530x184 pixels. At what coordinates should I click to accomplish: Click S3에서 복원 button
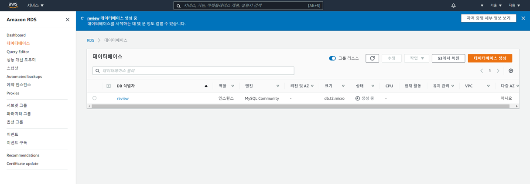(x=448, y=58)
